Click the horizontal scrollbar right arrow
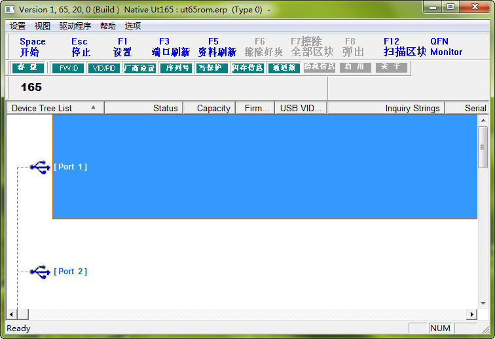This screenshot has width=495, height=339. pos(471,315)
